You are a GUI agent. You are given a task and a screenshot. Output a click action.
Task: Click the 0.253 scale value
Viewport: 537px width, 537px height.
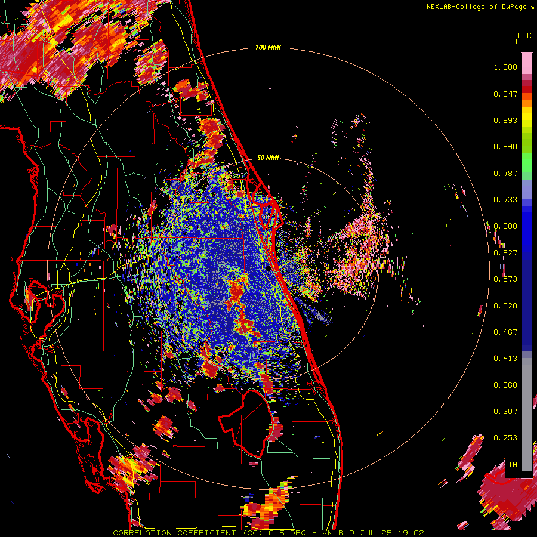pos(505,438)
